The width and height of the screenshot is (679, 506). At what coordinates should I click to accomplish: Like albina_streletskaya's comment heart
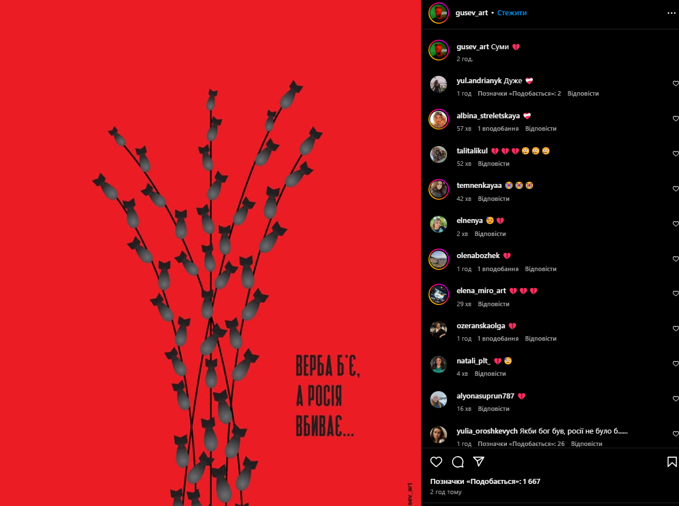676,118
